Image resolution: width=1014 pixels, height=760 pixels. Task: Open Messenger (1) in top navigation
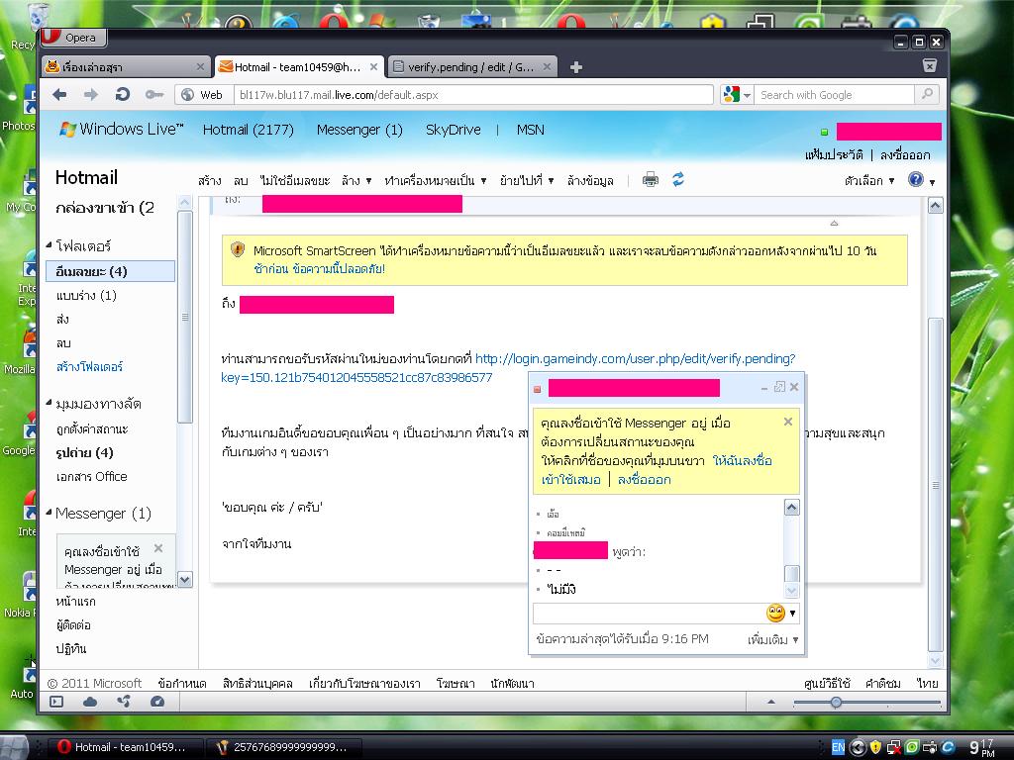point(359,130)
